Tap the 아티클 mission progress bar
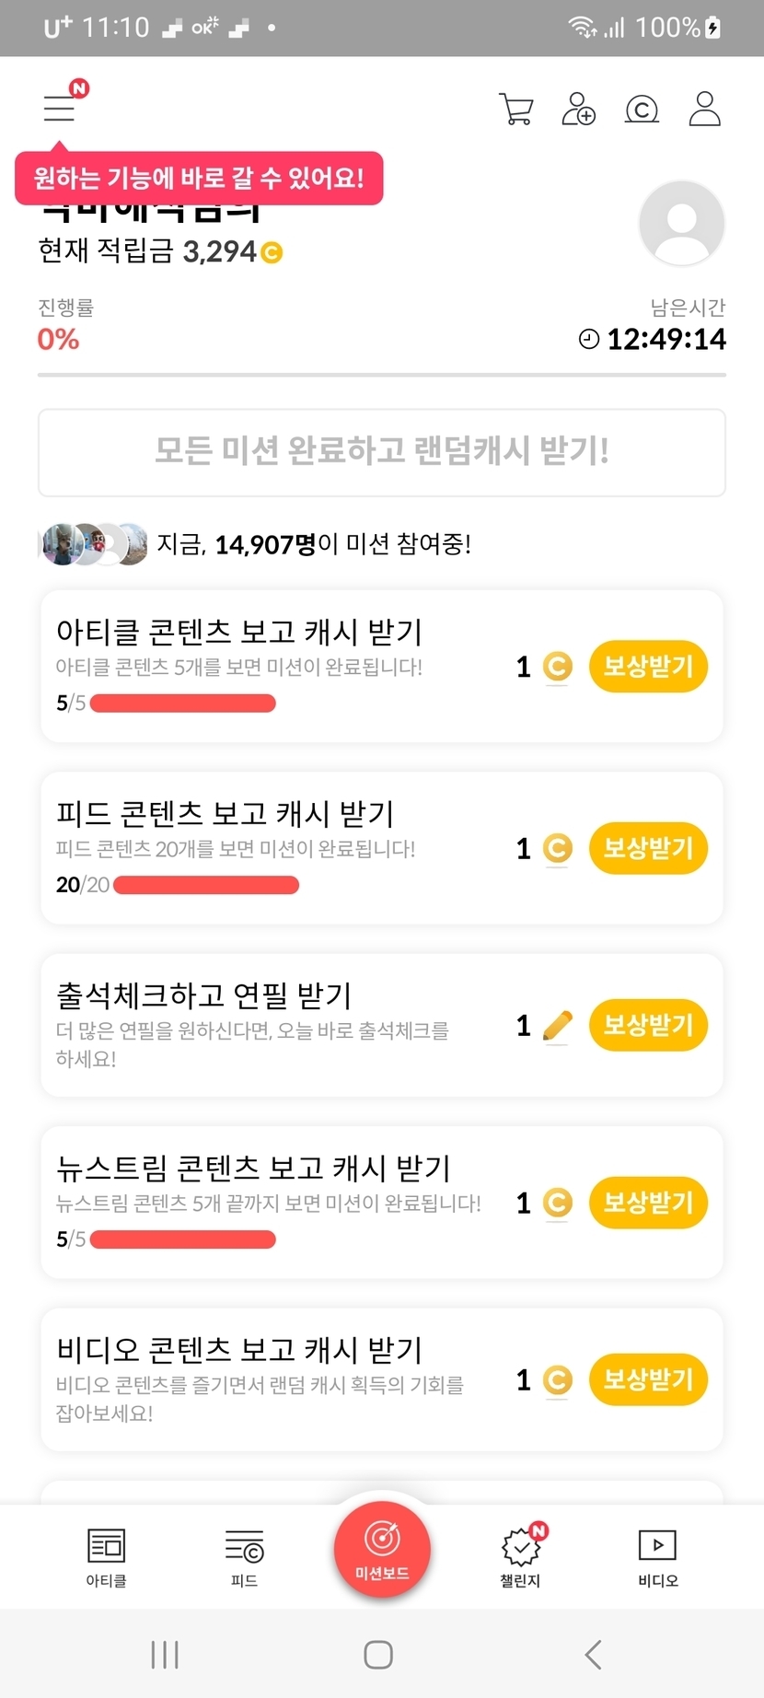This screenshot has height=1698, width=764. (x=183, y=704)
